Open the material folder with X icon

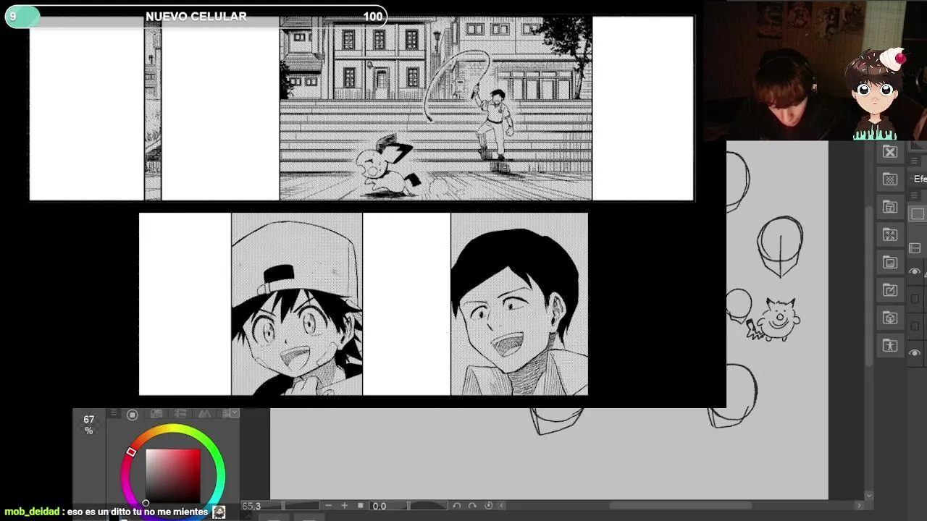point(890,152)
